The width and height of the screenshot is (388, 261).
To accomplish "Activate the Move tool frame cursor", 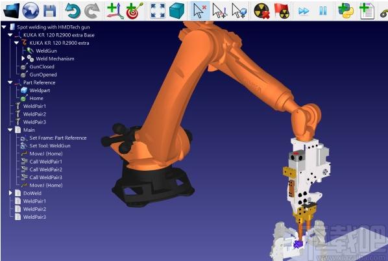I will (239, 11).
